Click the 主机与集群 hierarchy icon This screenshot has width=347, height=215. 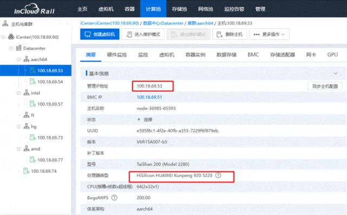point(5,24)
